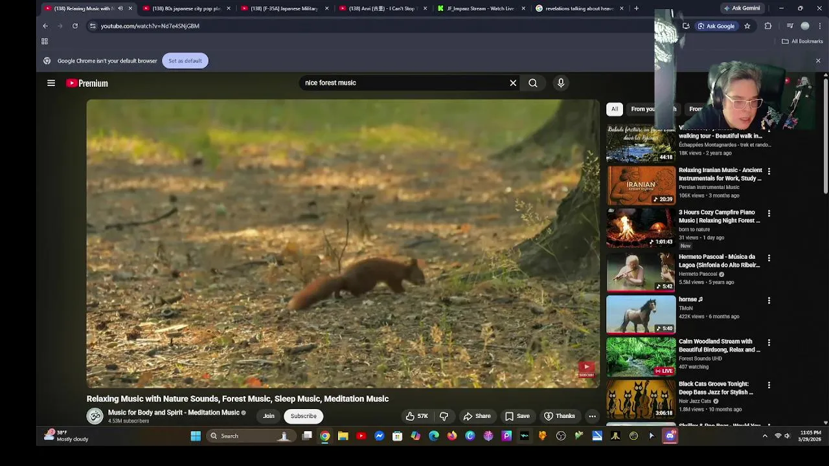829x466 pixels.
Task: Open options for Black Cats Groove video
Action: 769,385
